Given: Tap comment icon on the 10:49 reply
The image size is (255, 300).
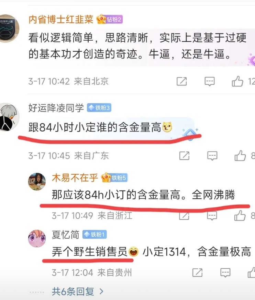Looking at the screenshot, I should [212, 216].
